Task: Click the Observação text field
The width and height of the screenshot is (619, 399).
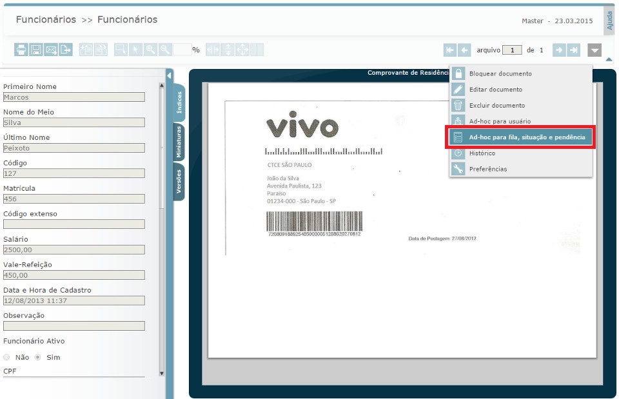Action: coord(74,326)
